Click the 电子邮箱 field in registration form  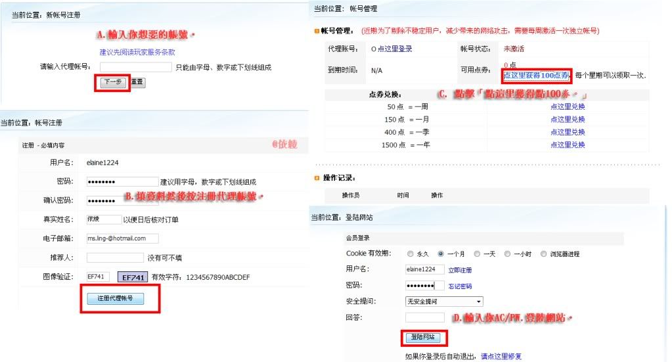[x=122, y=238]
